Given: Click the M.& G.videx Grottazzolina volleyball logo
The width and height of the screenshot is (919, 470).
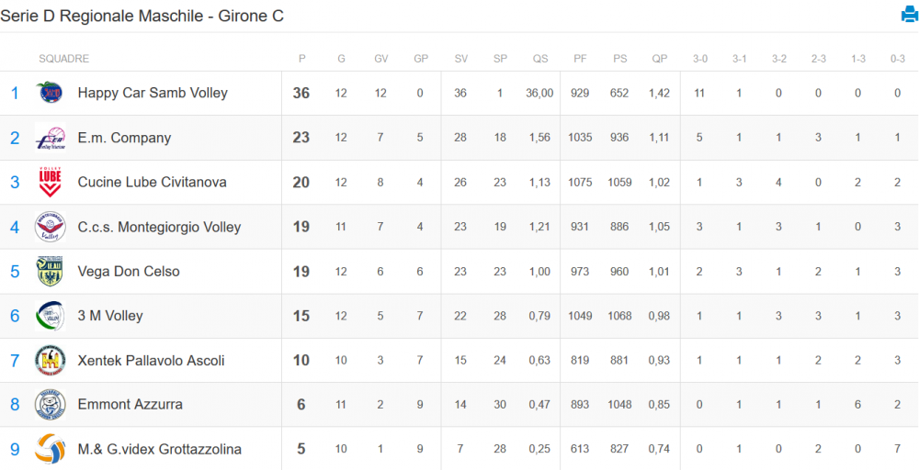Looking at the screenshot, I should click(x=50, y=449).
